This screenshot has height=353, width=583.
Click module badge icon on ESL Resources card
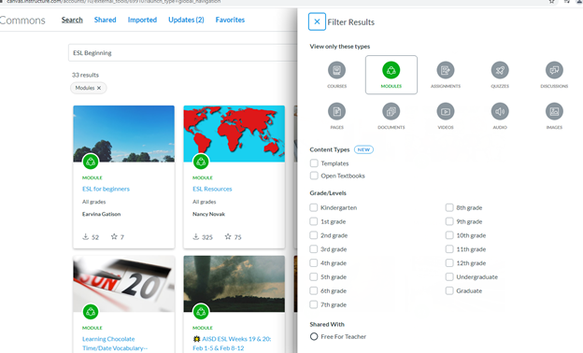pyautogui.click(x=201, y=162)
